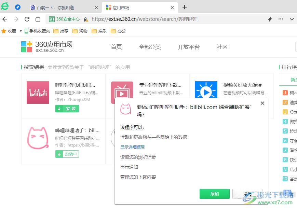Screen dimensions: 297x208
Task: Click ranking entry number 5
Action: [x=289, y=131]
